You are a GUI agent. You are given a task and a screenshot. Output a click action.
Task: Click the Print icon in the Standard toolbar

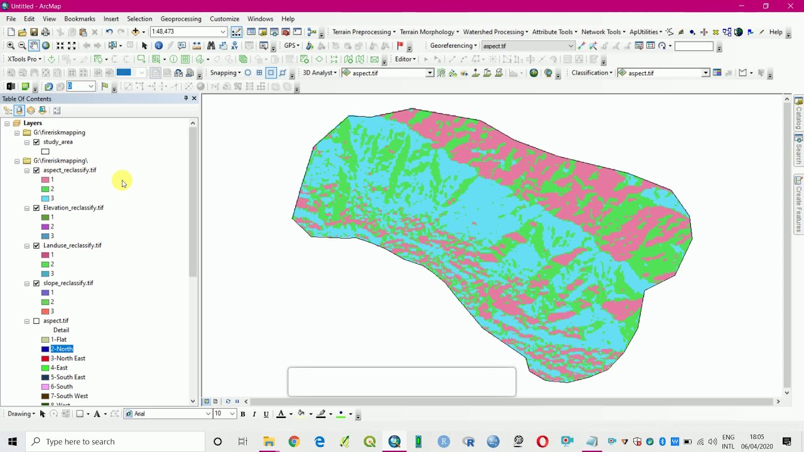45,32
